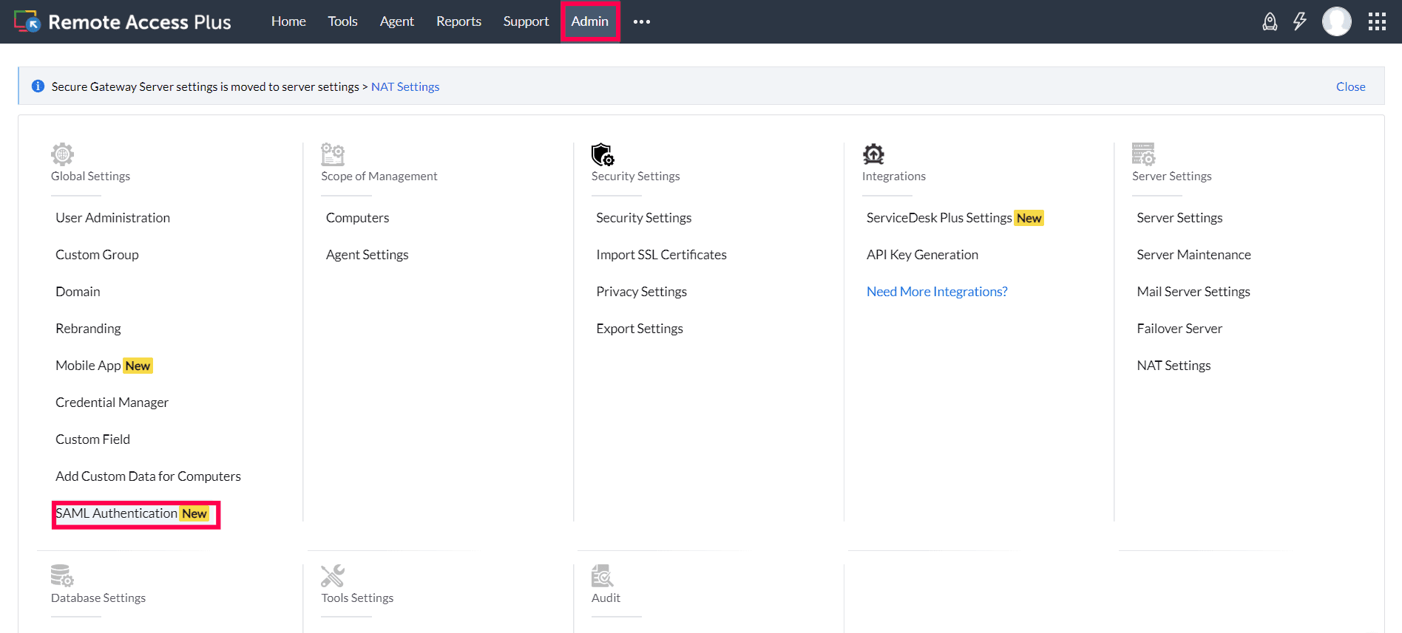This screenshot has height=633, width=1402.
Task: Go to API Key Generation
Action: (922, 255)
